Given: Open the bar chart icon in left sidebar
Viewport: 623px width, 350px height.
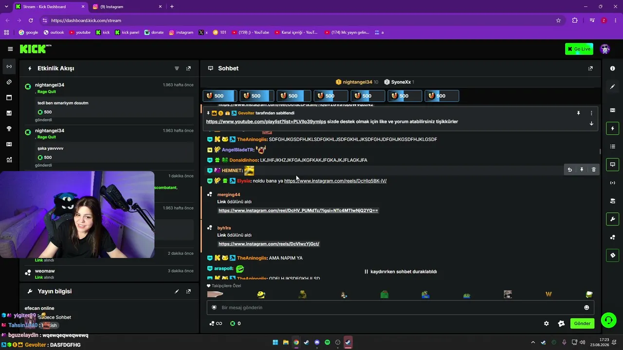Looking at the screenshot, I should (x=9, y=113).
